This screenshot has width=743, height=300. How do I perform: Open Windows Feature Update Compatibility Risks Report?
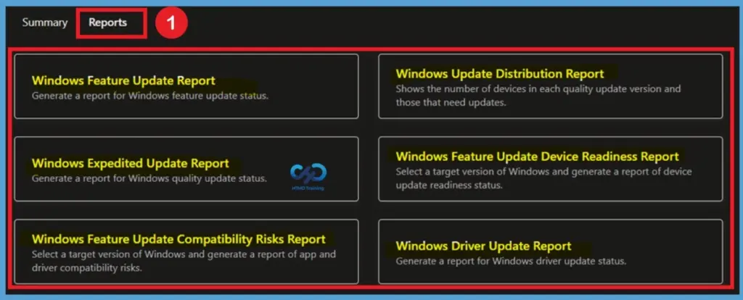(x=186, y=251)
